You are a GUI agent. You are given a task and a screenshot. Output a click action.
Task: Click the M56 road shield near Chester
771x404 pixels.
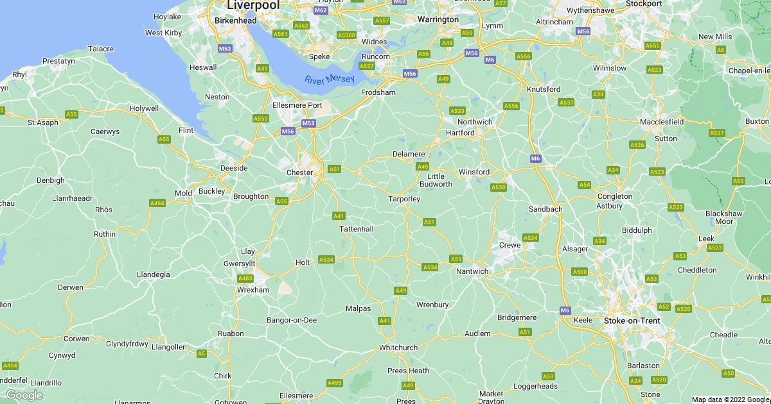pyautogui.click(x=287, y=131)
